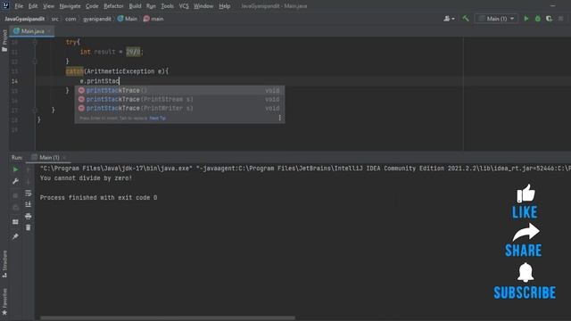Click the com breadcrumb
Viewport: 571px width, 321px height.
coord(70,19)
